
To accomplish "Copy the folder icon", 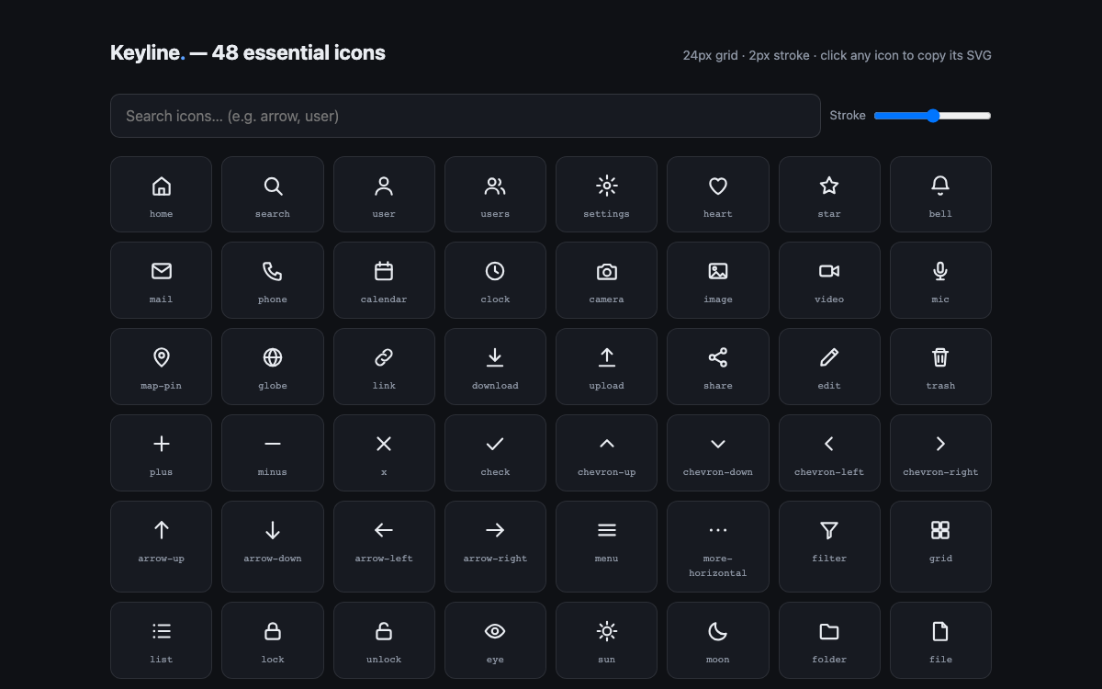I will click(829, 640).
